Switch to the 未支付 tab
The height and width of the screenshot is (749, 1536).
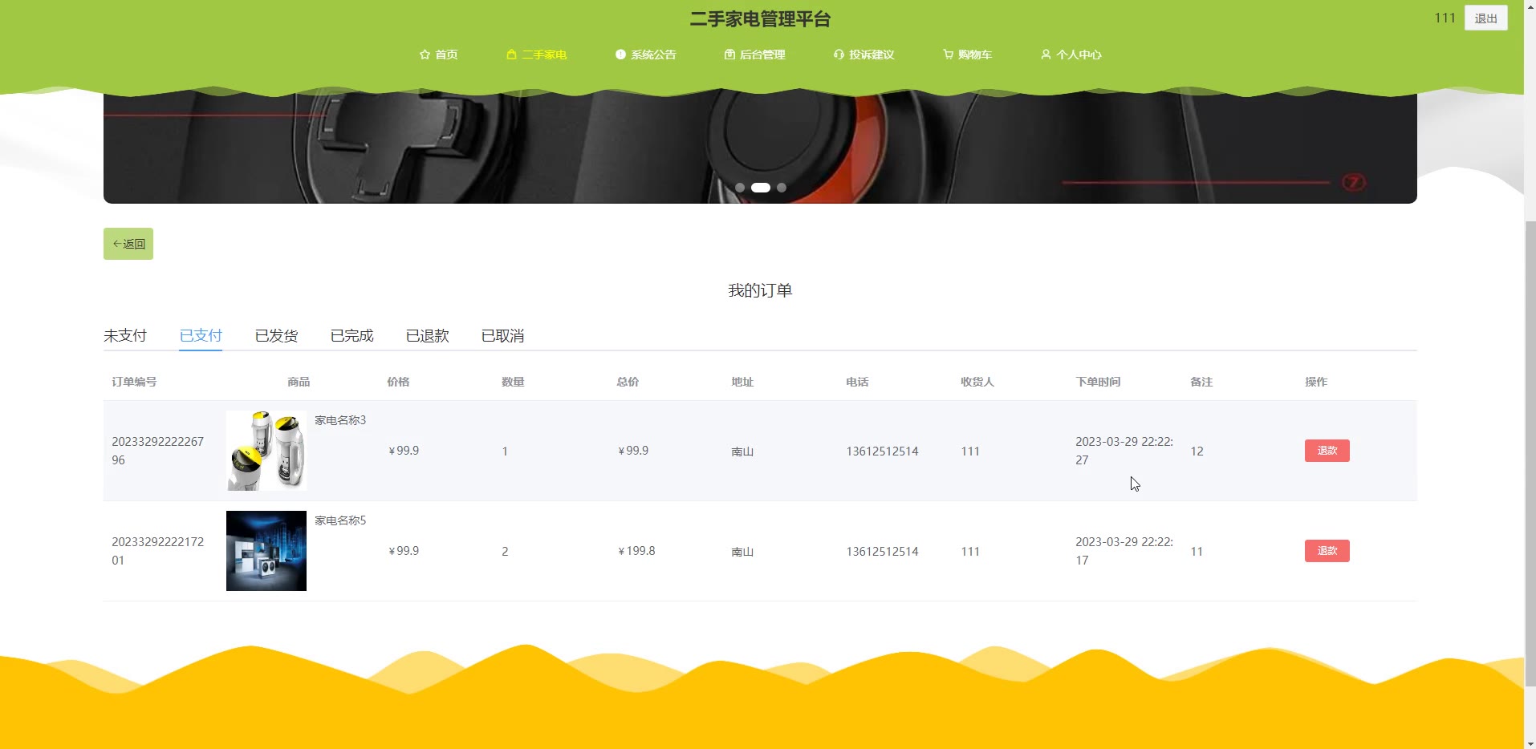(125, 335)
